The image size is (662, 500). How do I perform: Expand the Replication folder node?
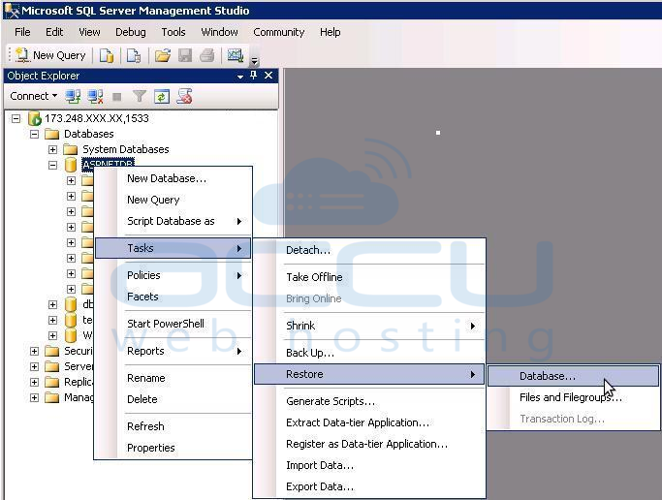(x=34, y=383)
